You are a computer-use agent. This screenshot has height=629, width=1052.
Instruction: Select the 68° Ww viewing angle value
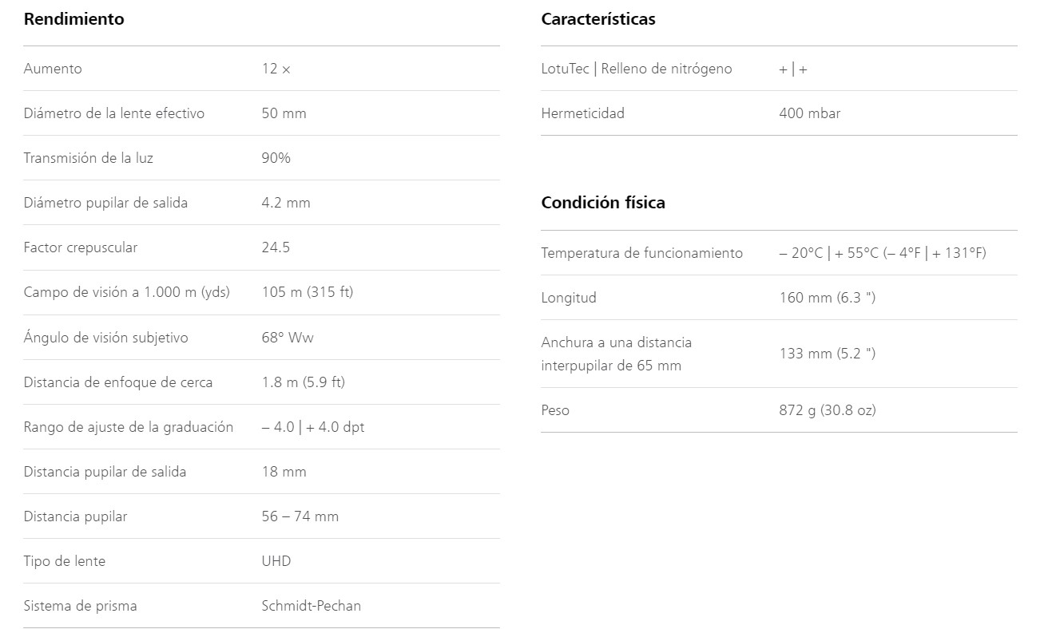pyautogui.click(x=288, y=337)
